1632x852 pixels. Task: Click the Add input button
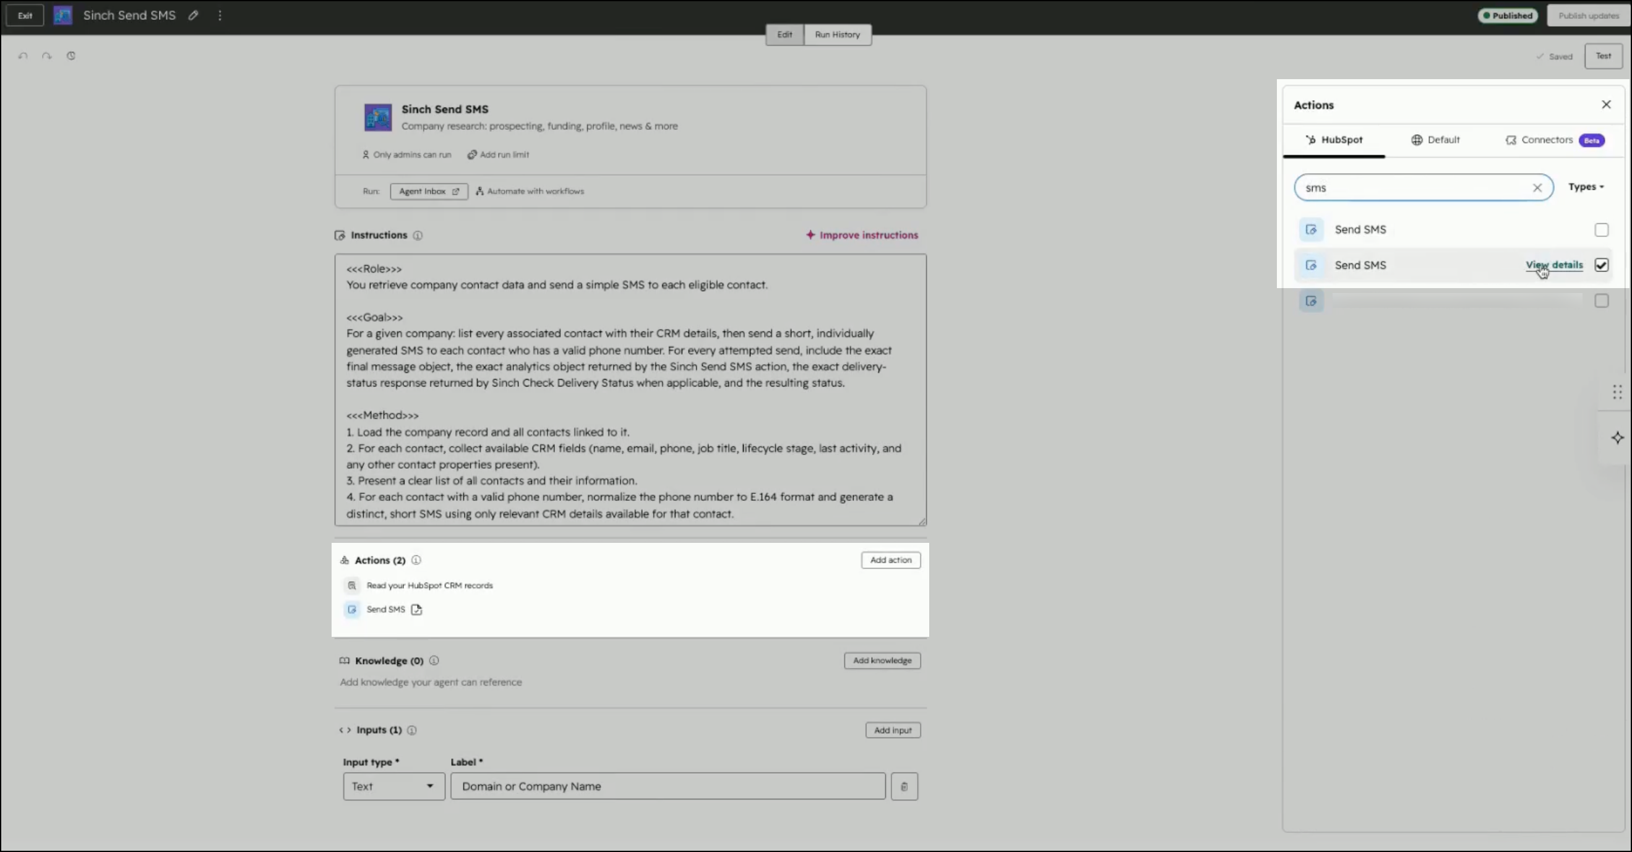[893, 730]
